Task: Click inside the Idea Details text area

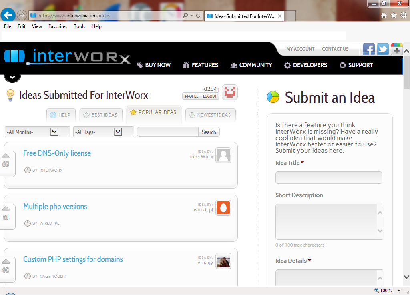Action: [x=326, y=278]
